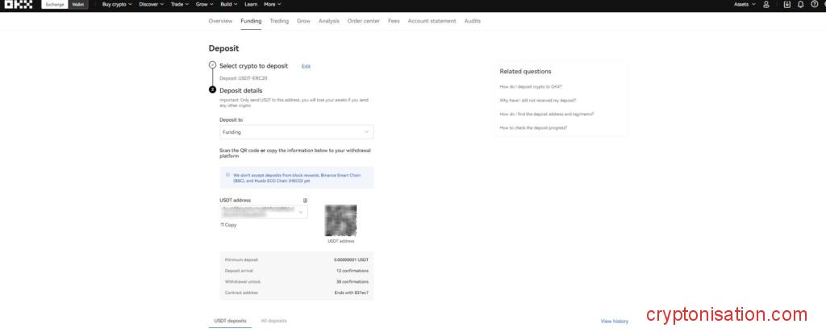Open the Assets dropdown menu
826x332 pixels.
click(x=744, y=4)
